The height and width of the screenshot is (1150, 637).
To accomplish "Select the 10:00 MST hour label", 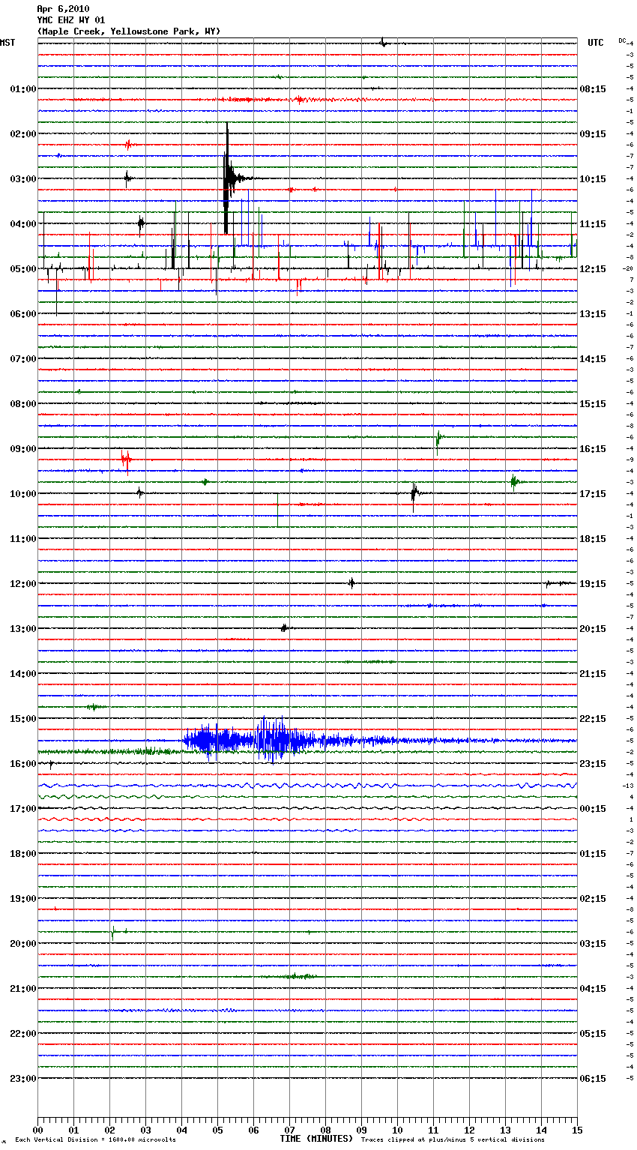I will [x=23, y=493].
